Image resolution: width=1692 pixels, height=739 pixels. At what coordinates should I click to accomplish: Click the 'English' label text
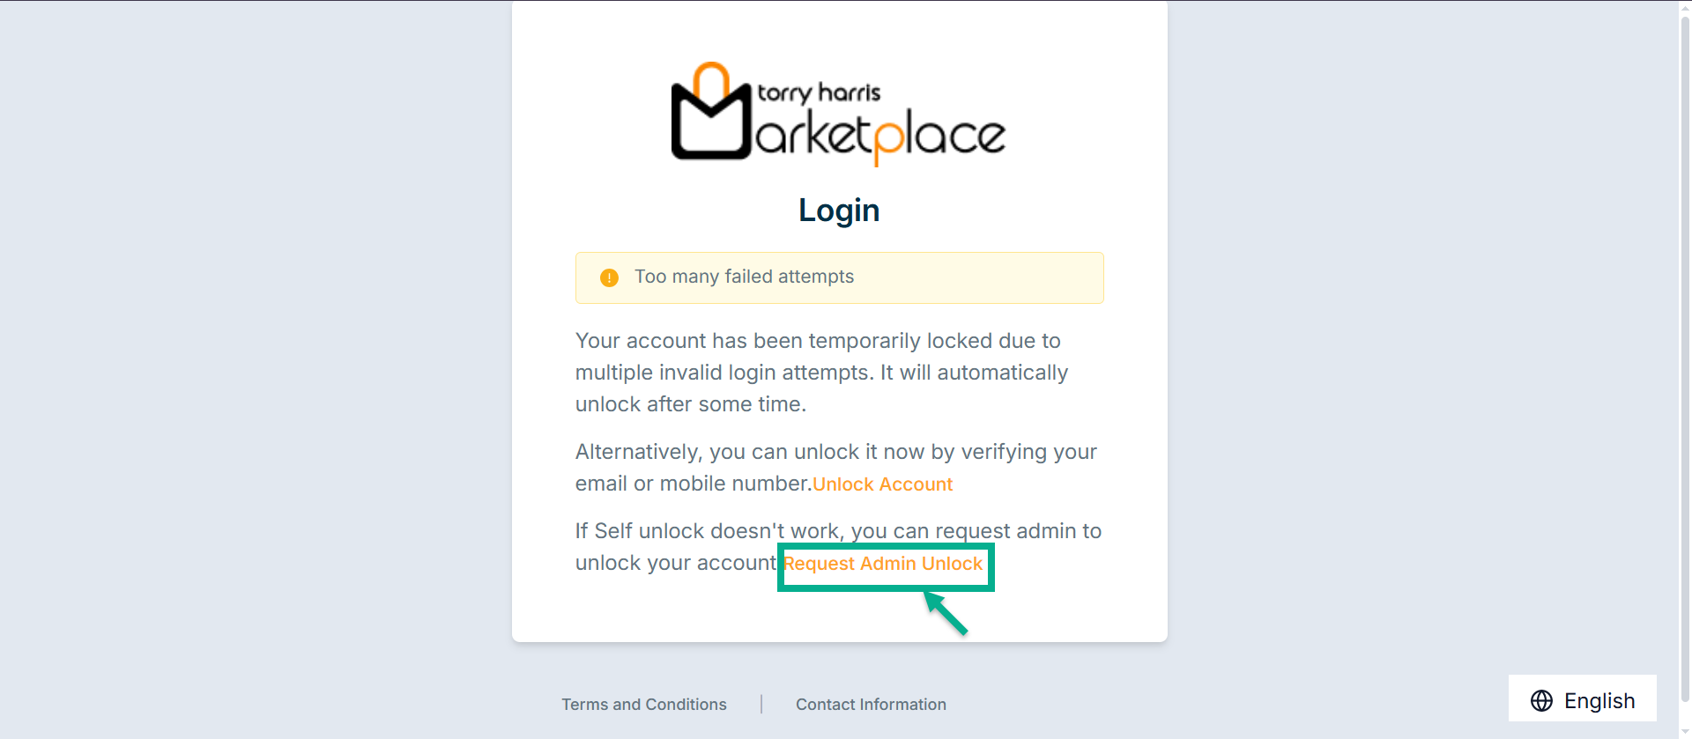[1599, 701]
